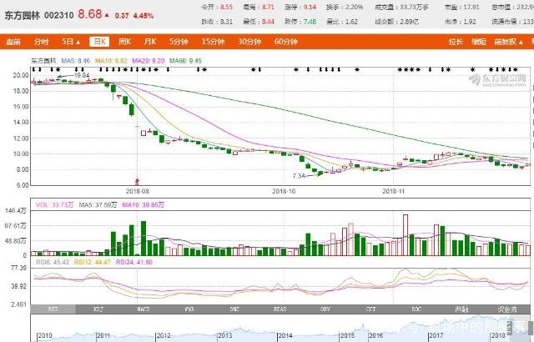Switch to the 分时 intraday chart

tap(41, 42)
